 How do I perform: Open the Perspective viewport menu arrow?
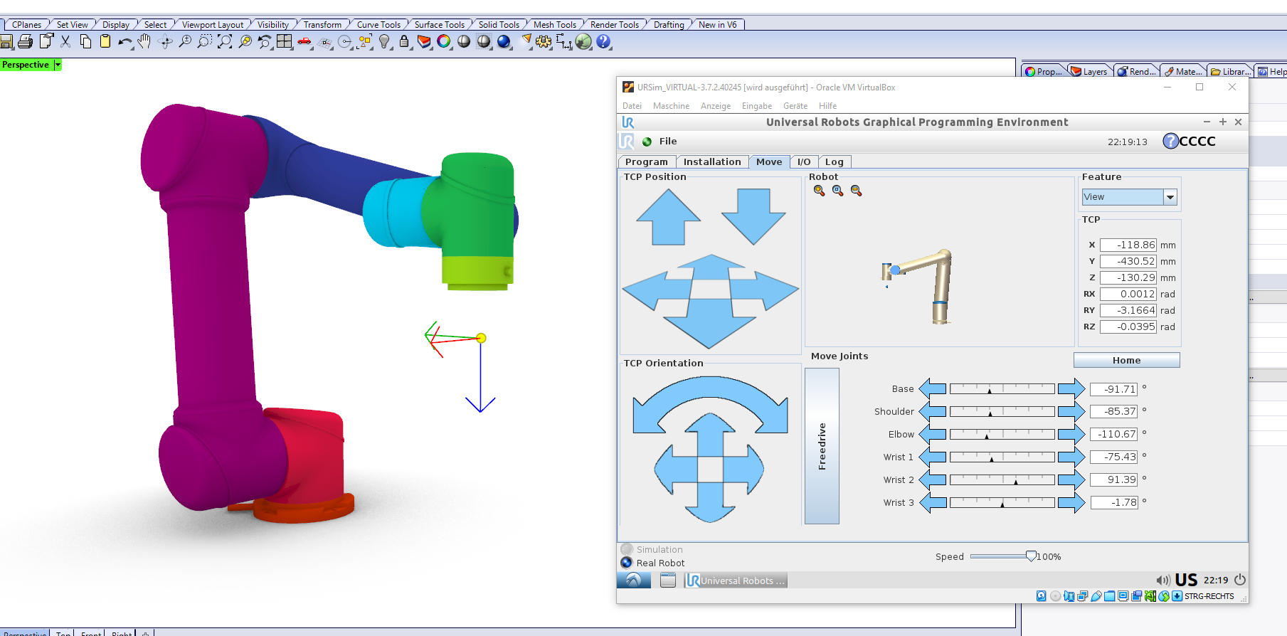pos(58,65)
